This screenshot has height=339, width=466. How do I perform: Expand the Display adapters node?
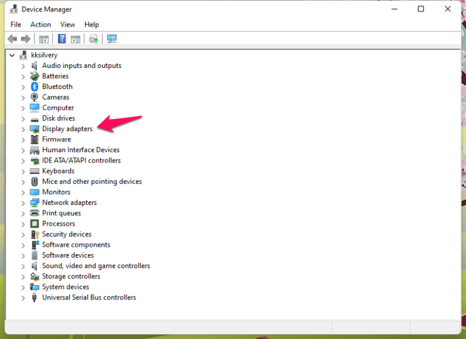click(x=23, y=129)
